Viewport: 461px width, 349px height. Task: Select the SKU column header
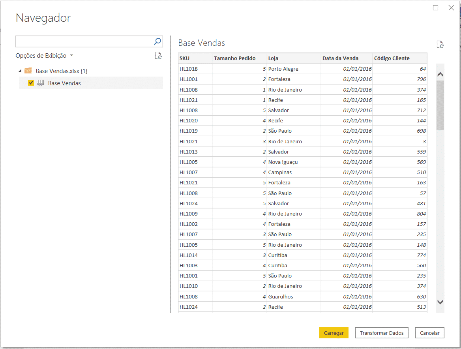[x=195, y=58]
